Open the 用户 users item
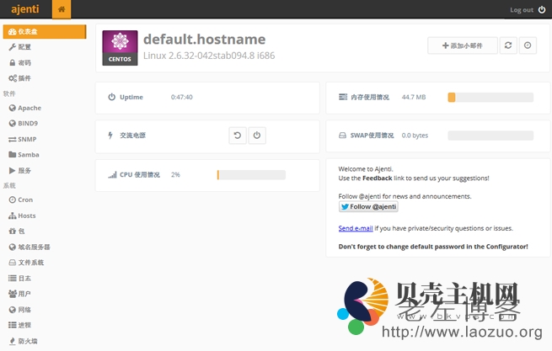Image resolution: width=552 pixels, height=351 pixels. coord(20,294)
